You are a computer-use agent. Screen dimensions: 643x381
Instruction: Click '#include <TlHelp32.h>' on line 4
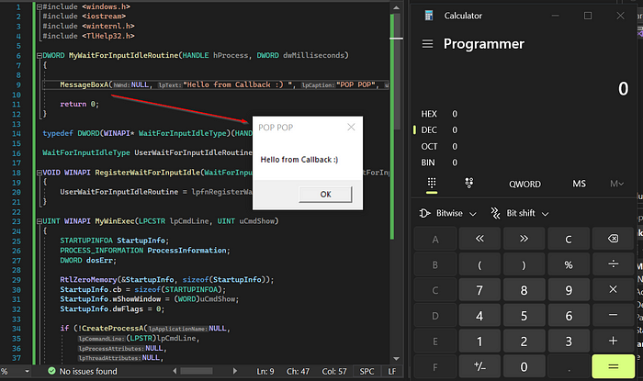pyautogui.click(x=88, y=36)
